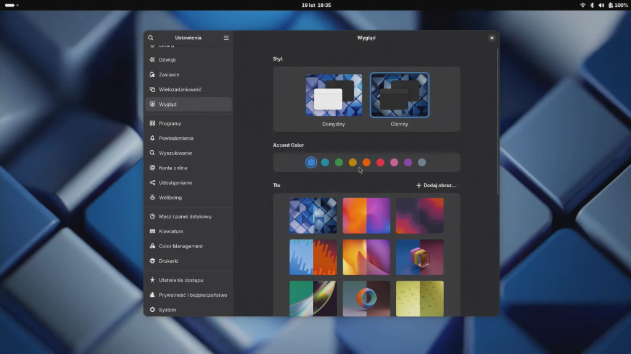Click the volume icon in top bar
The height and width of the screenshot is (354, 631).
[x=601, y=5]
